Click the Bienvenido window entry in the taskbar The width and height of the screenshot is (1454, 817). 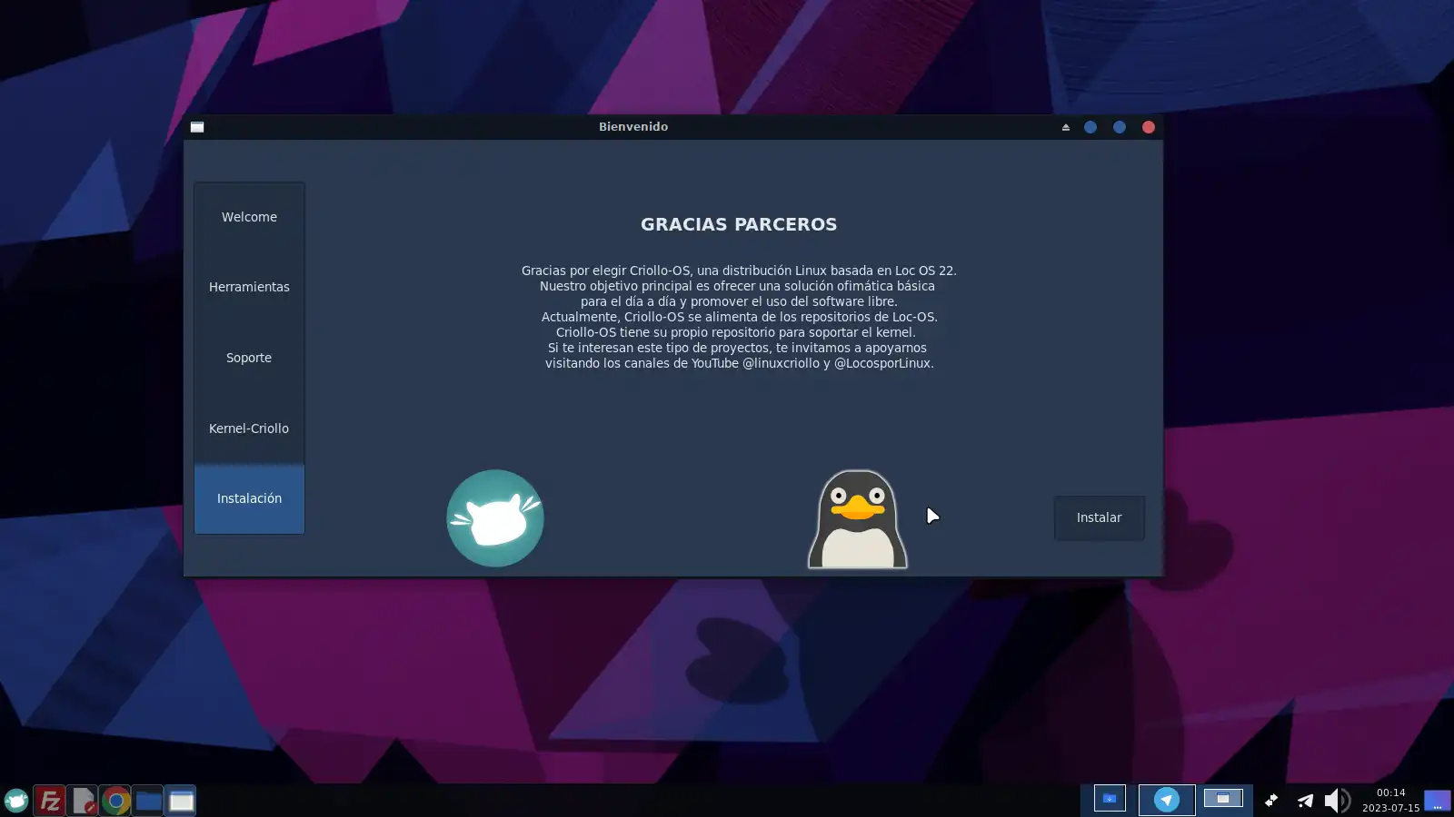click(x=181, y=801)
